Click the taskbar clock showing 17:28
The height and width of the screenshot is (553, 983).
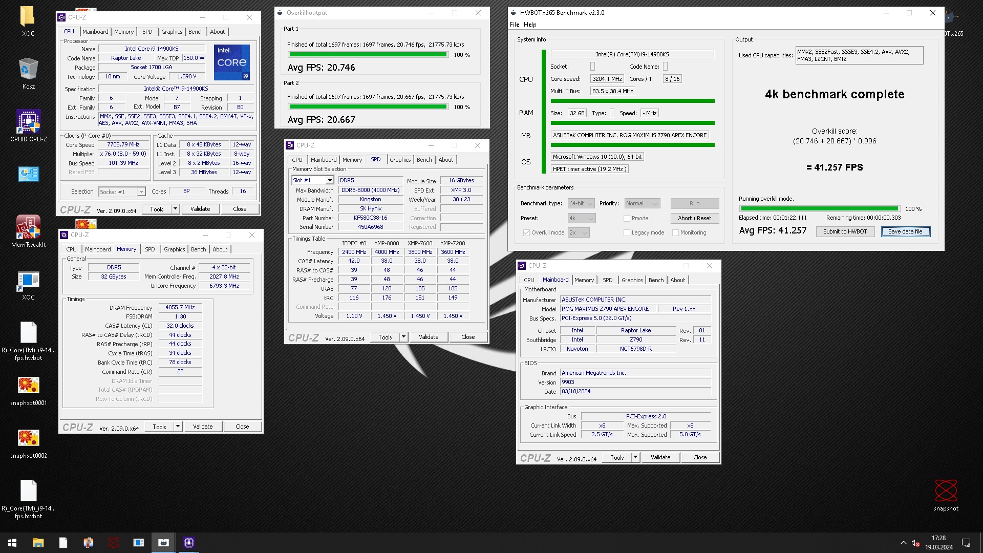click(938, 543)
